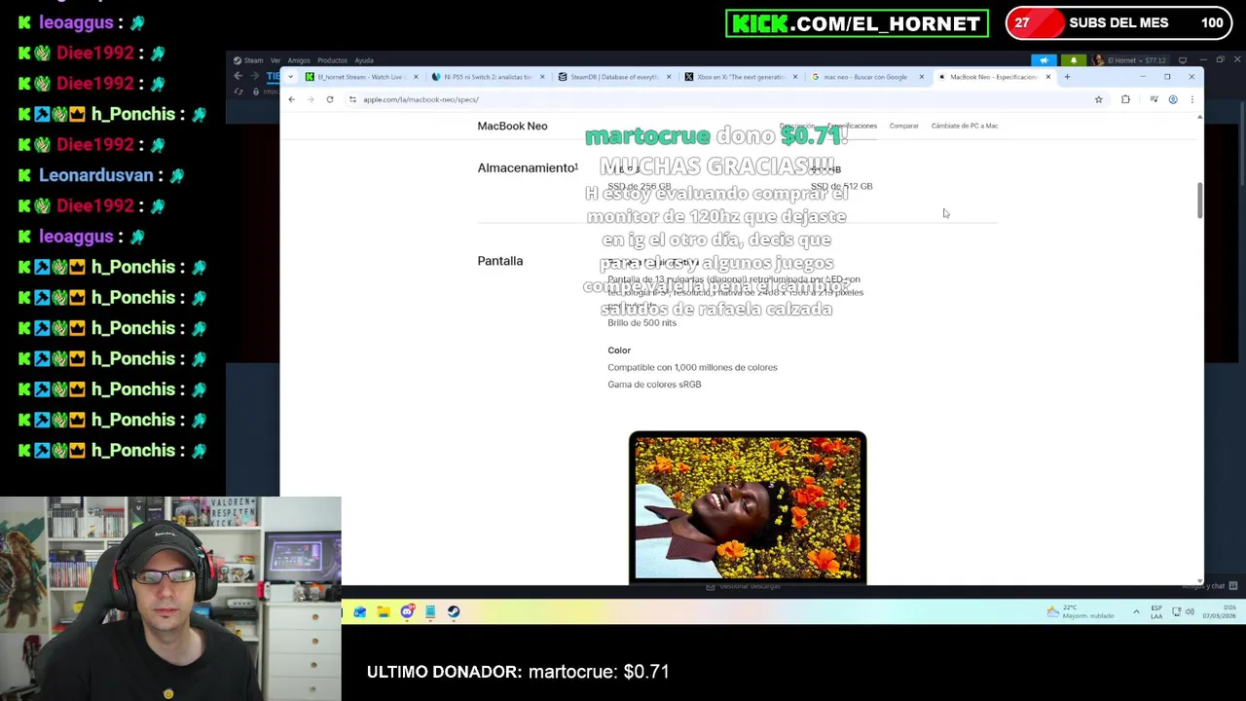1246x701 pixels.
Task: Click the Almacenamiento section heading
Action: point(528,167)
